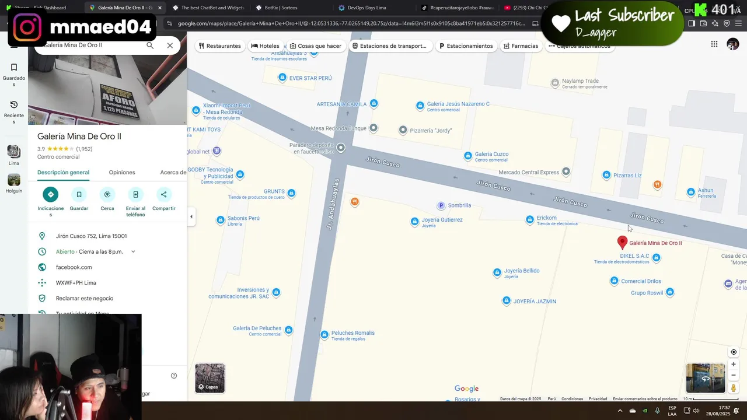The image size is (747, 420).
Task: Click the Guardar save place icon
Action: tap(79, 194)
